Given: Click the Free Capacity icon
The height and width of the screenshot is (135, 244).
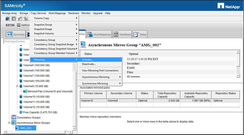Looking at the screenshot, I should [21, 112].
